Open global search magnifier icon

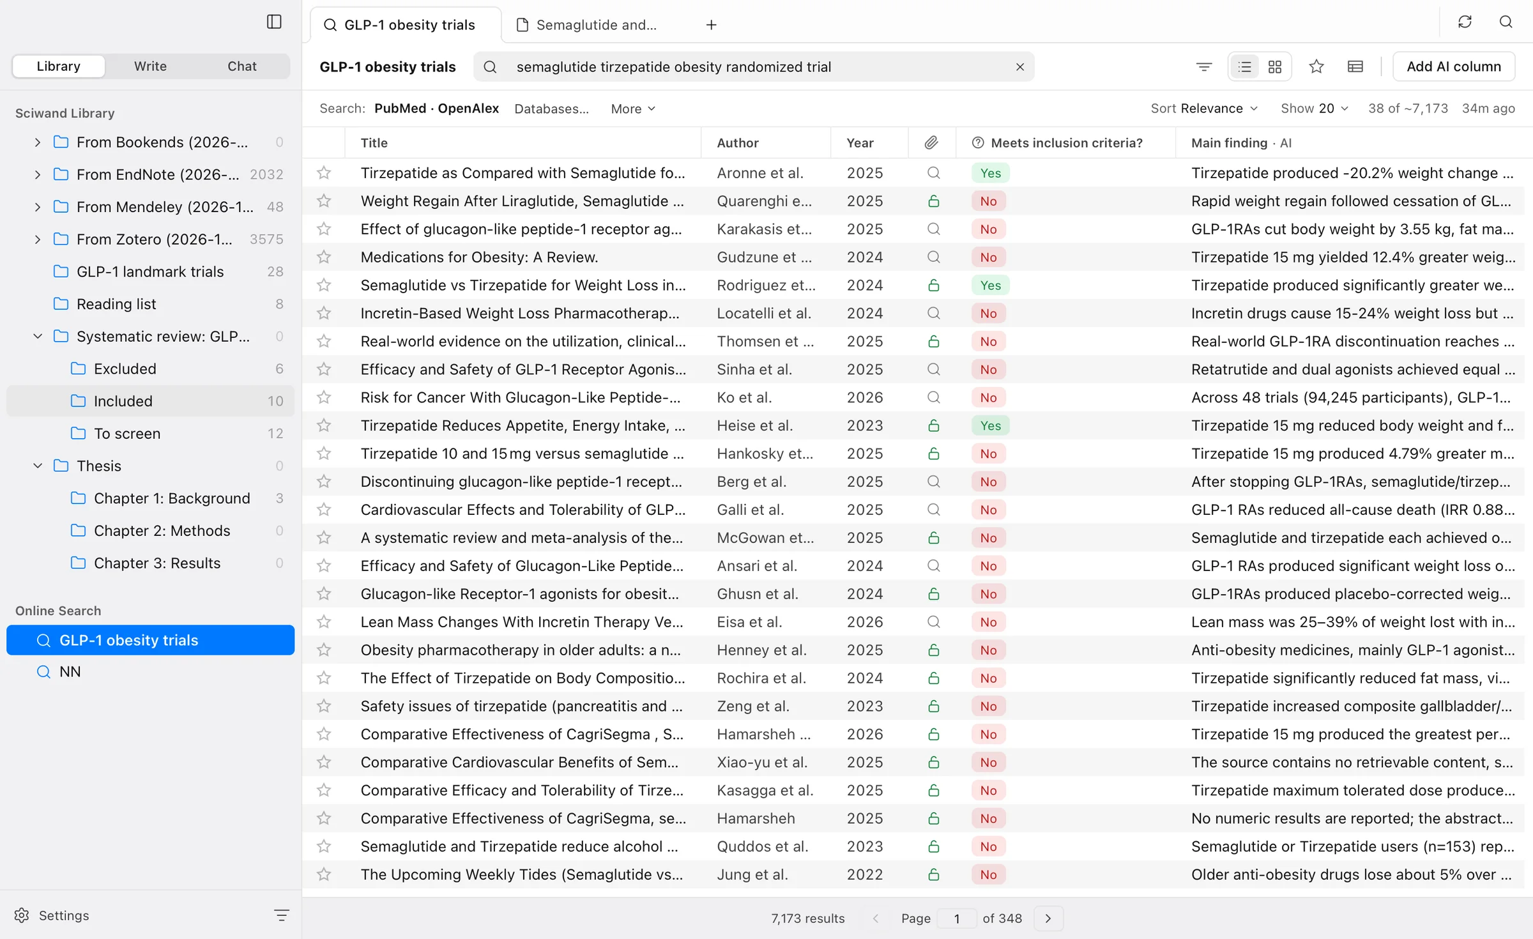point(1506,22)
